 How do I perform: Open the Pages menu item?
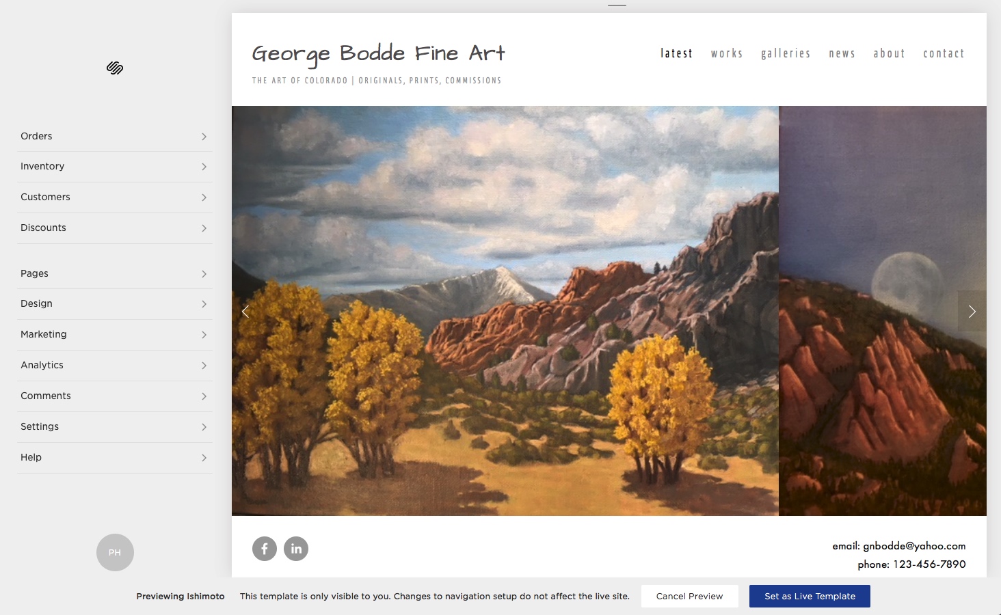[x=115, y=273]
